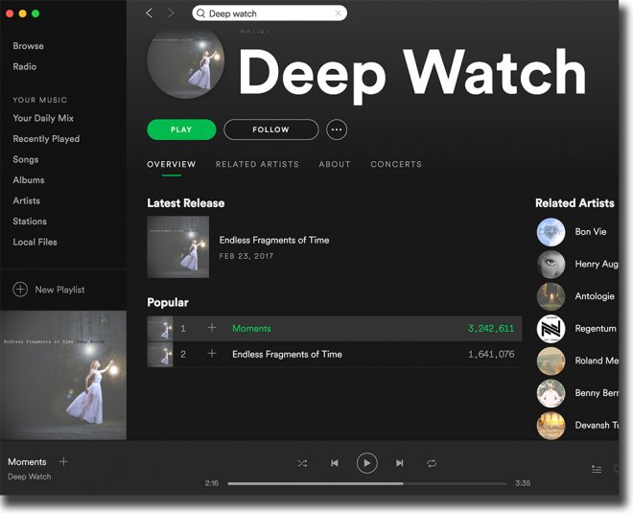Viewport: 633px width, 514px height.
Task: Clear the search field with the X icon
Action: (x=339, y=13)
